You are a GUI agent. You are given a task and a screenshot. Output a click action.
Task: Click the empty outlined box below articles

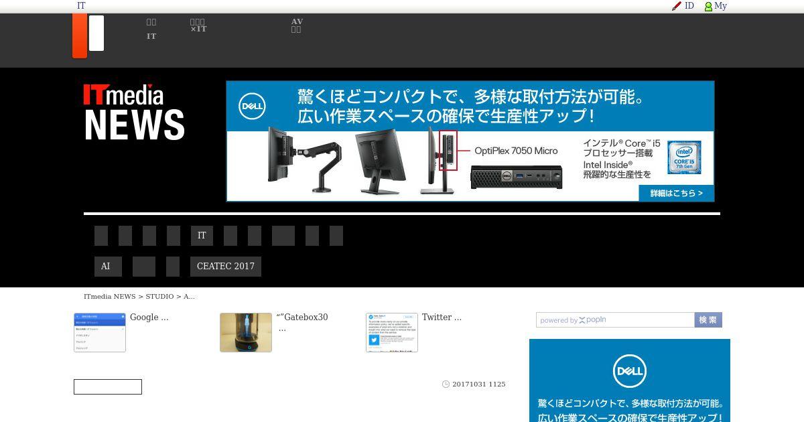(108, 387)
